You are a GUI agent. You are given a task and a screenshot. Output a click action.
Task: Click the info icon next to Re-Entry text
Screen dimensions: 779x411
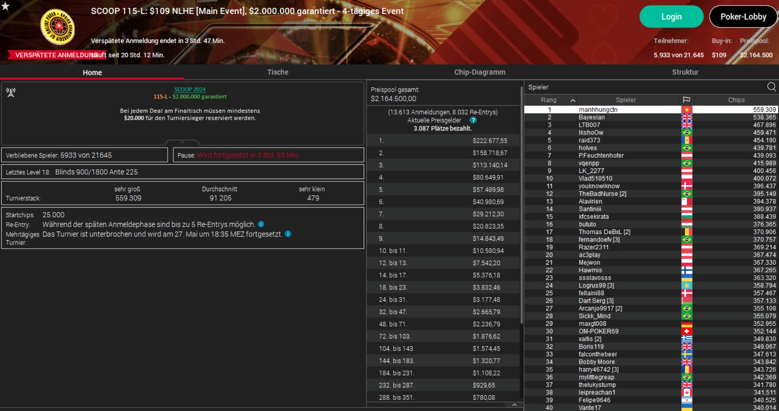pos(261,224)
